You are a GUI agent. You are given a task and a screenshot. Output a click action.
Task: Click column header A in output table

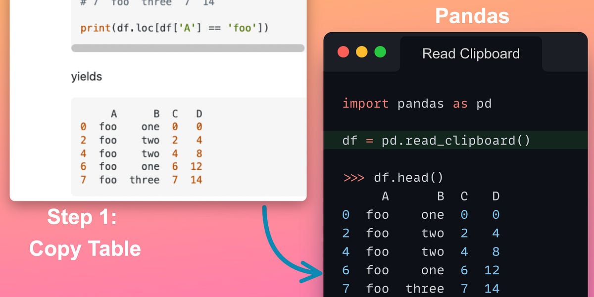pyautogui.click(x=385, y=196)
